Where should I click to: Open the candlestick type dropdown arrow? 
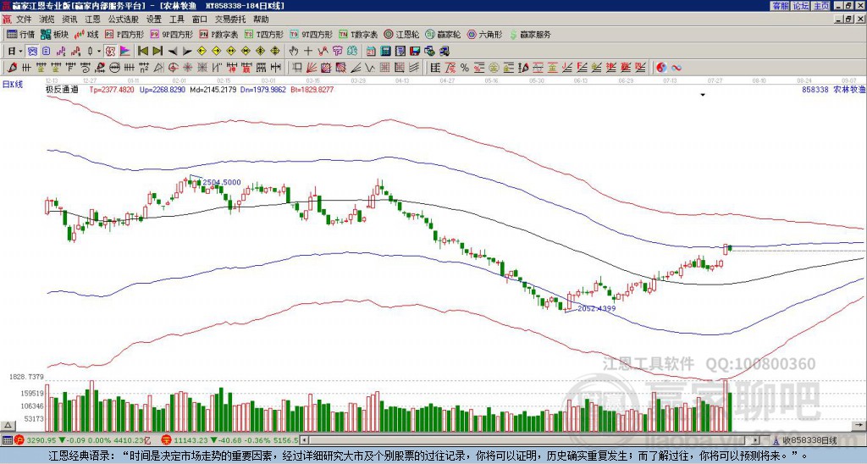click(x=99, y=52)
